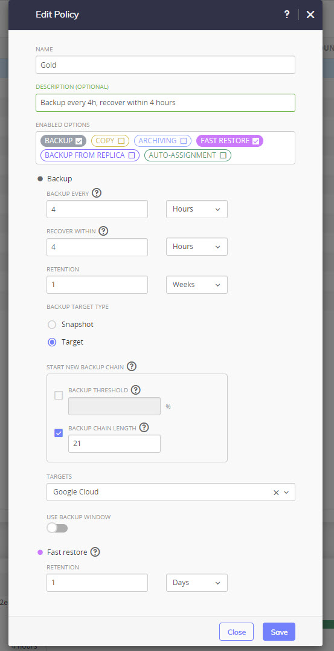Show help for Backup Every
This screenshot has width=334, height=651.
click(x=97, y=193)
